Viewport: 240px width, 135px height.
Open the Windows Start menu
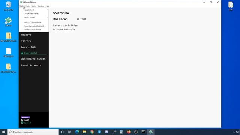click(3, 132)
